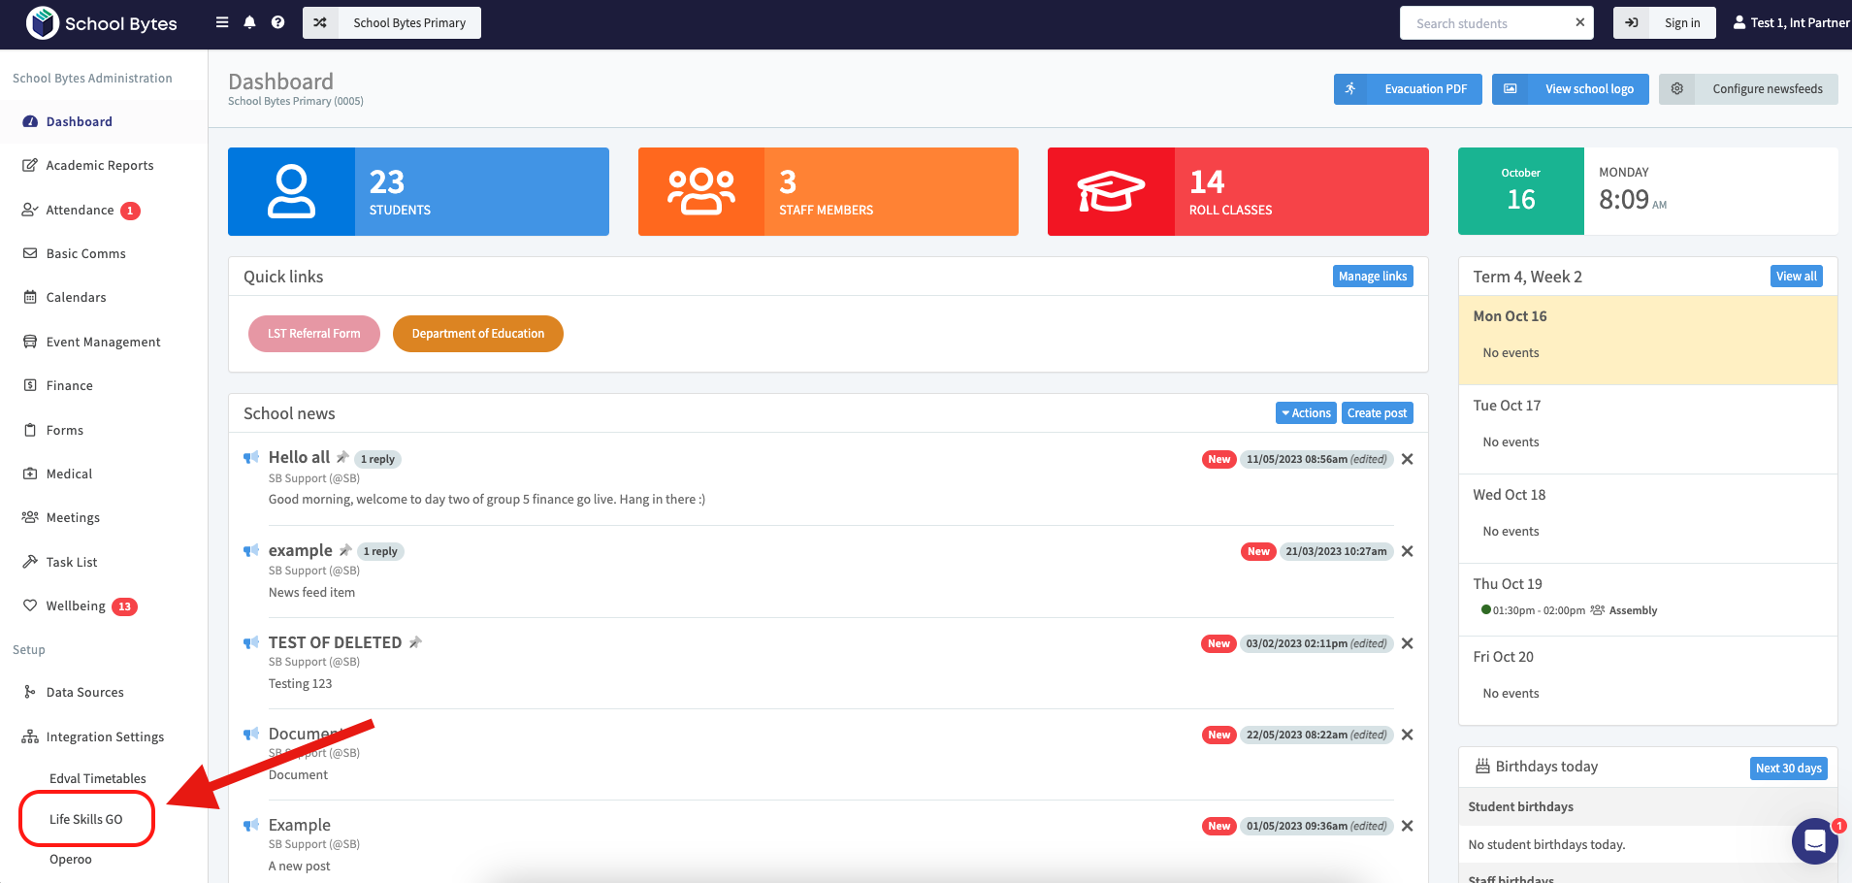Show birthdays for Next 30 days
The height and width of the screenshot is (883, 1852).
point(1788,768)
